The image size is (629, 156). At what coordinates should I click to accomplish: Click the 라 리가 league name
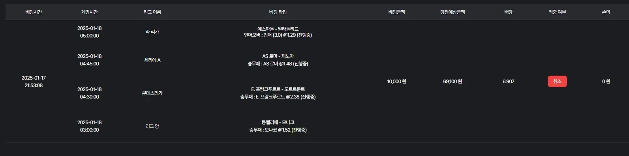[152, 32]
